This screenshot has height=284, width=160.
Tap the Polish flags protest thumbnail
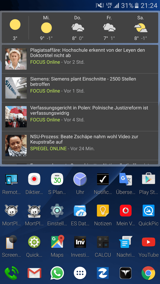16,117
